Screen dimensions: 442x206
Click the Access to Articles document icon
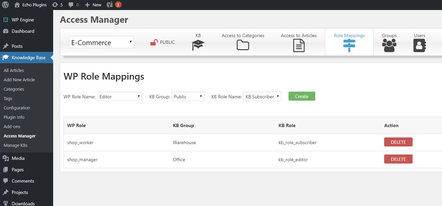point(299,45)
